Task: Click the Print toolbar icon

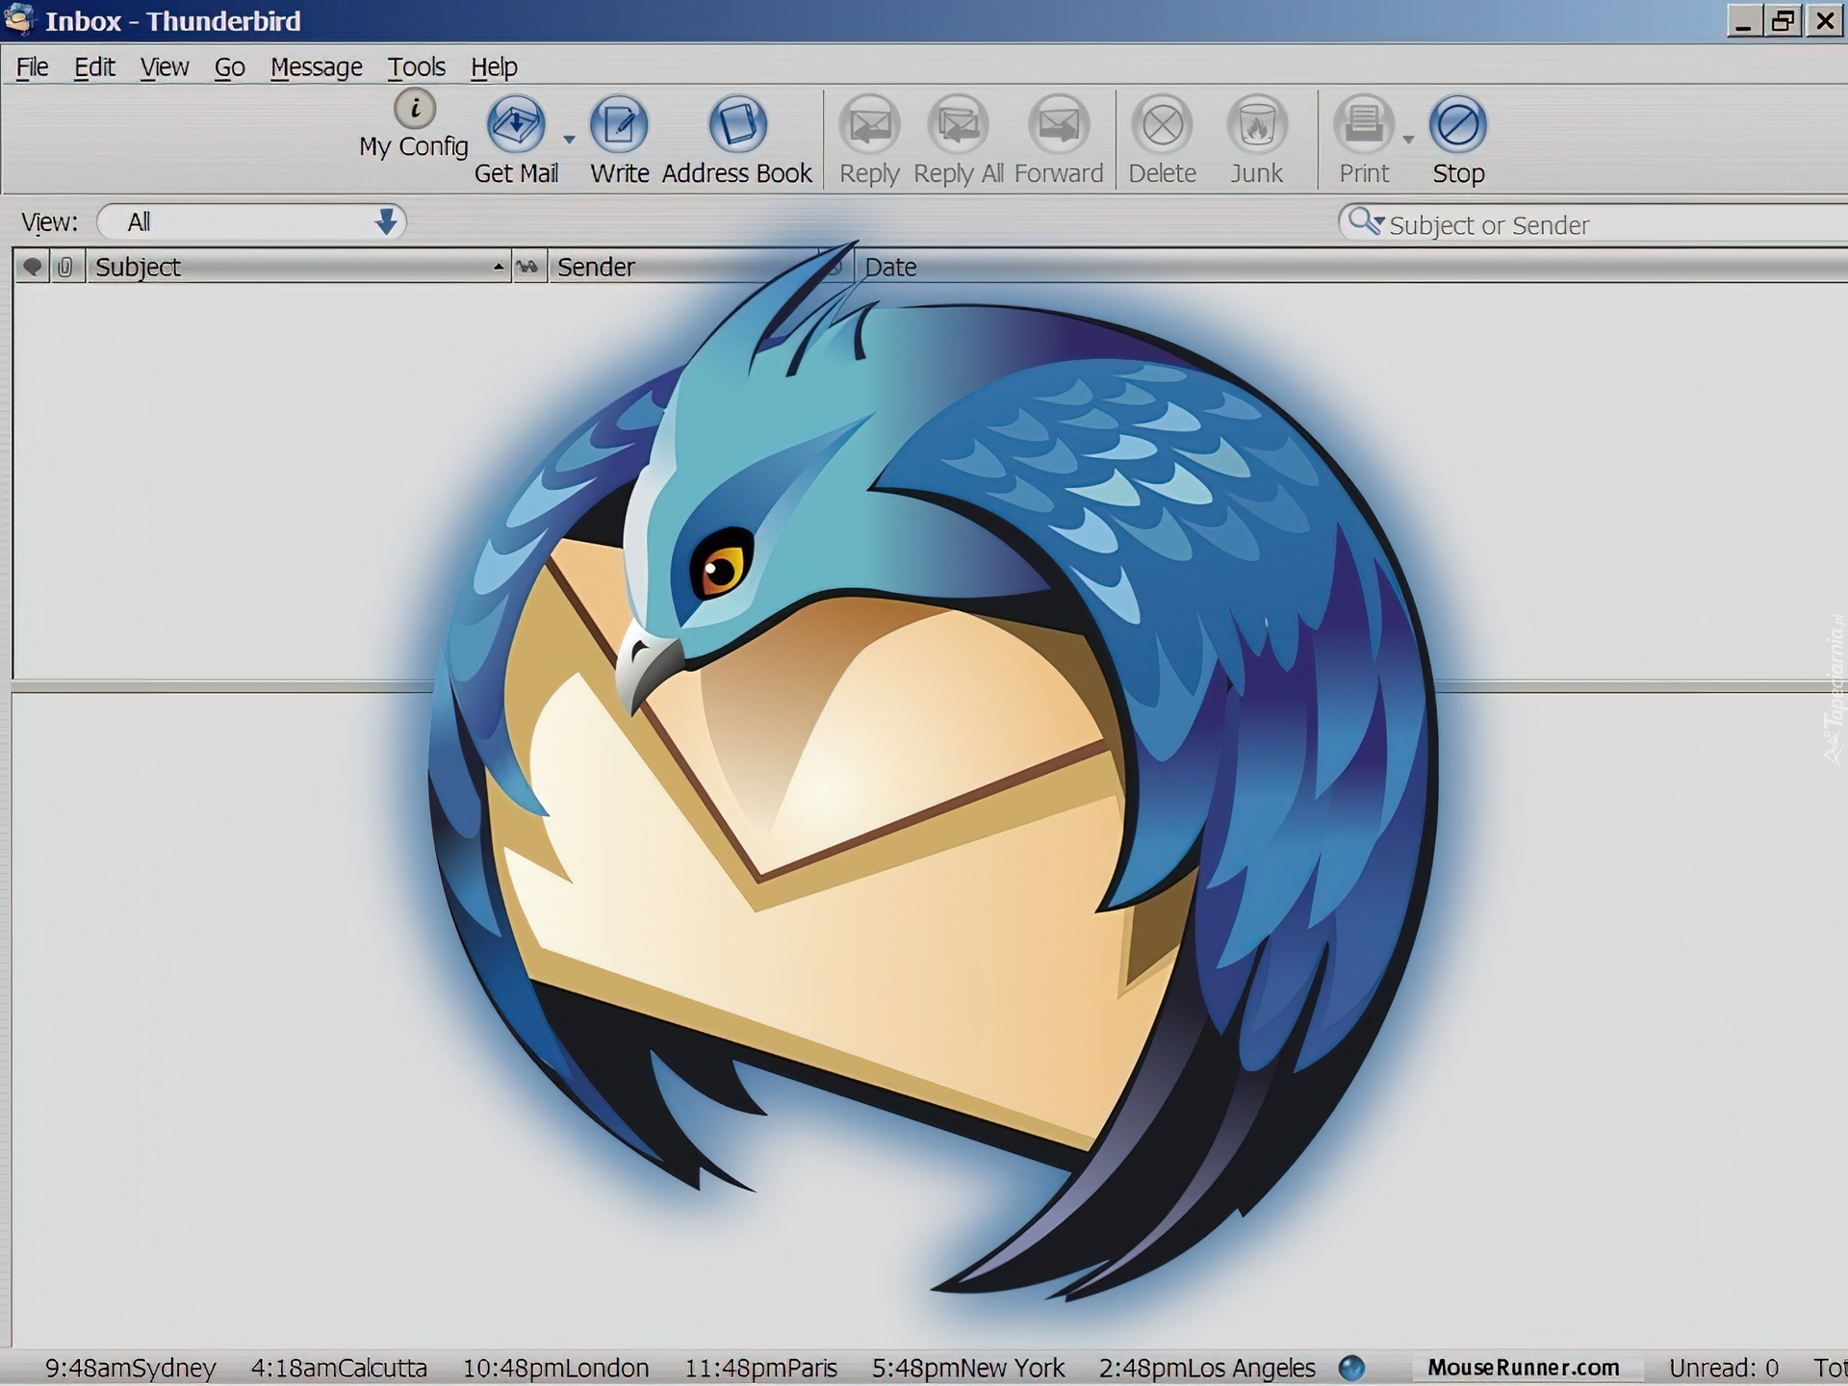Action: [1363, 125]
